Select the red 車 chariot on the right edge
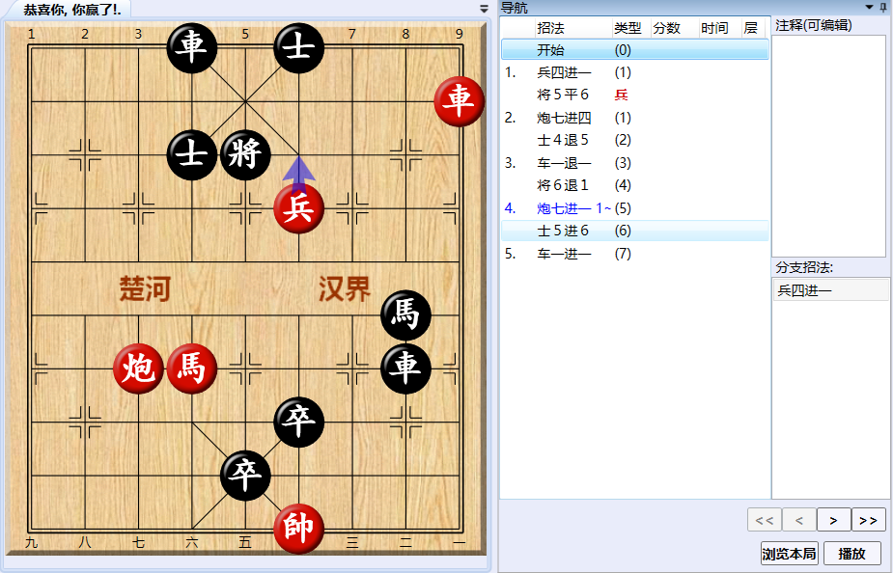Screen dimensions: 893x573 tap(458, 102)
